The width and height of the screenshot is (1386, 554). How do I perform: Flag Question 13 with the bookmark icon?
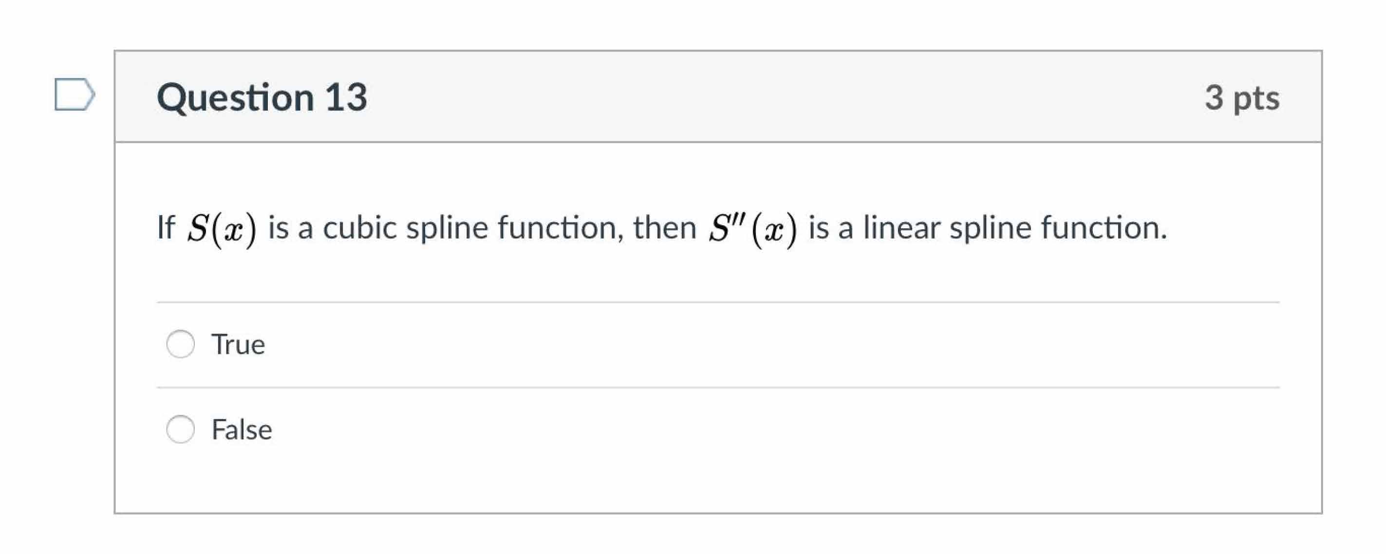(74, 94)
